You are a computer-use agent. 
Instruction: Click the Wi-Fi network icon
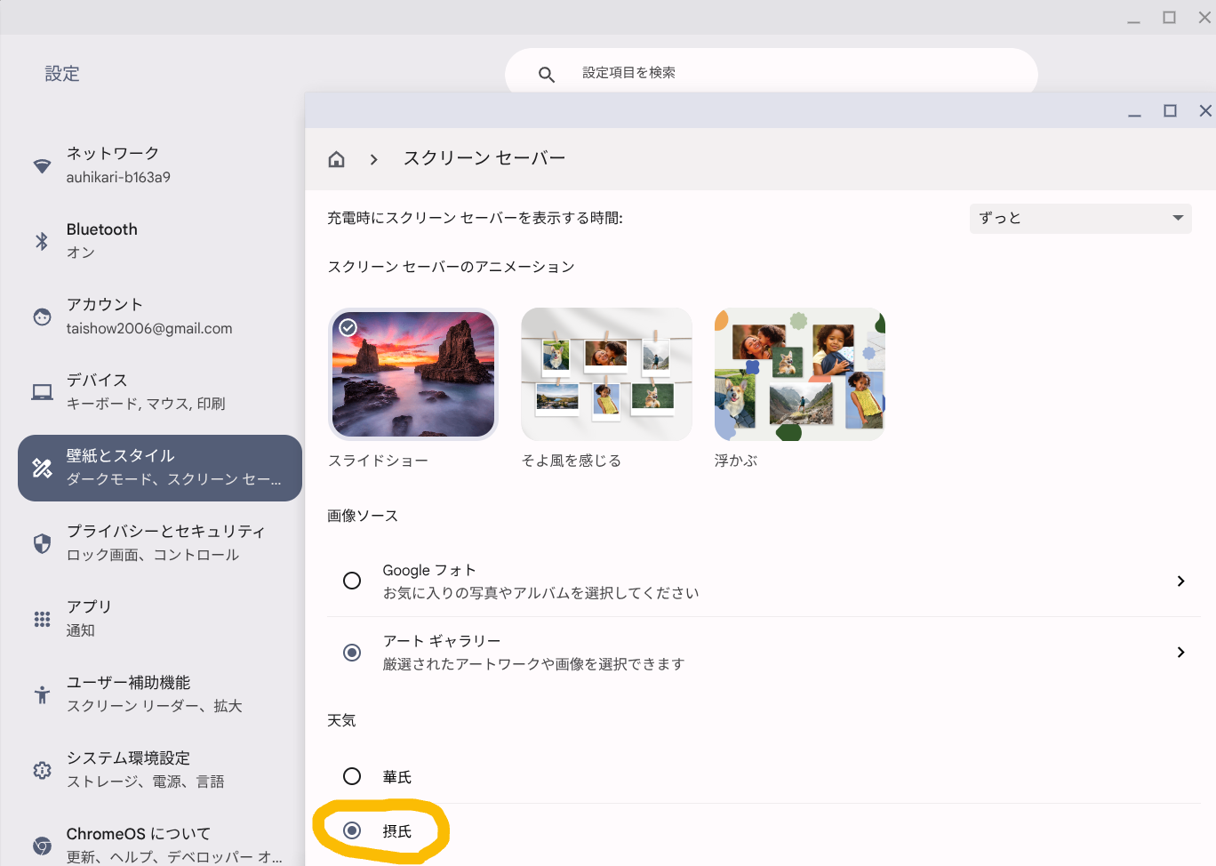coord(42,165)
